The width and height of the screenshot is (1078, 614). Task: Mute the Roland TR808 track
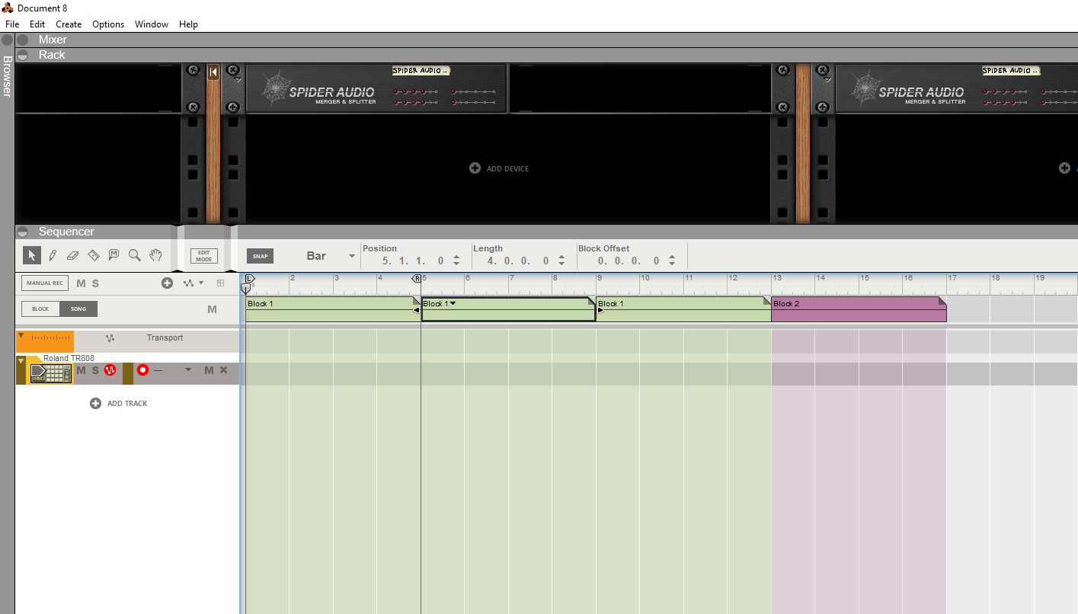click(x=81, y=370)
